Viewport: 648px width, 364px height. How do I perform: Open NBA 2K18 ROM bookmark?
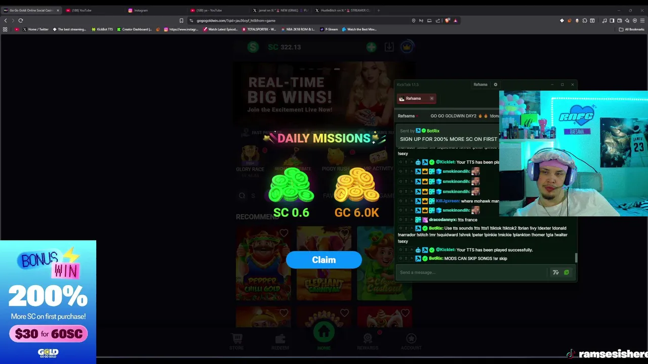point(298,29)
